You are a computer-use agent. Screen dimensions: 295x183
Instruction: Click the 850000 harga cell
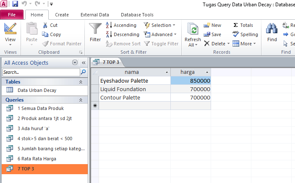coord(191,81)
